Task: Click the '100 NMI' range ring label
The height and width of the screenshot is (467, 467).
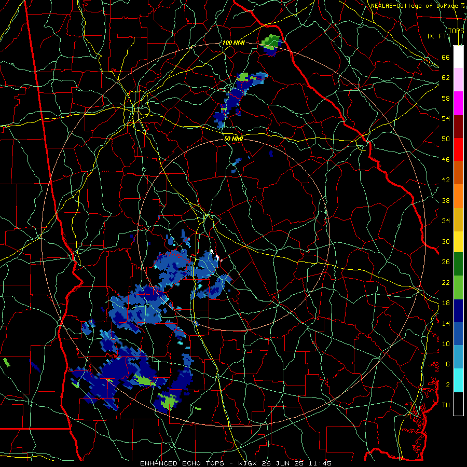Action: pos(233,43)
